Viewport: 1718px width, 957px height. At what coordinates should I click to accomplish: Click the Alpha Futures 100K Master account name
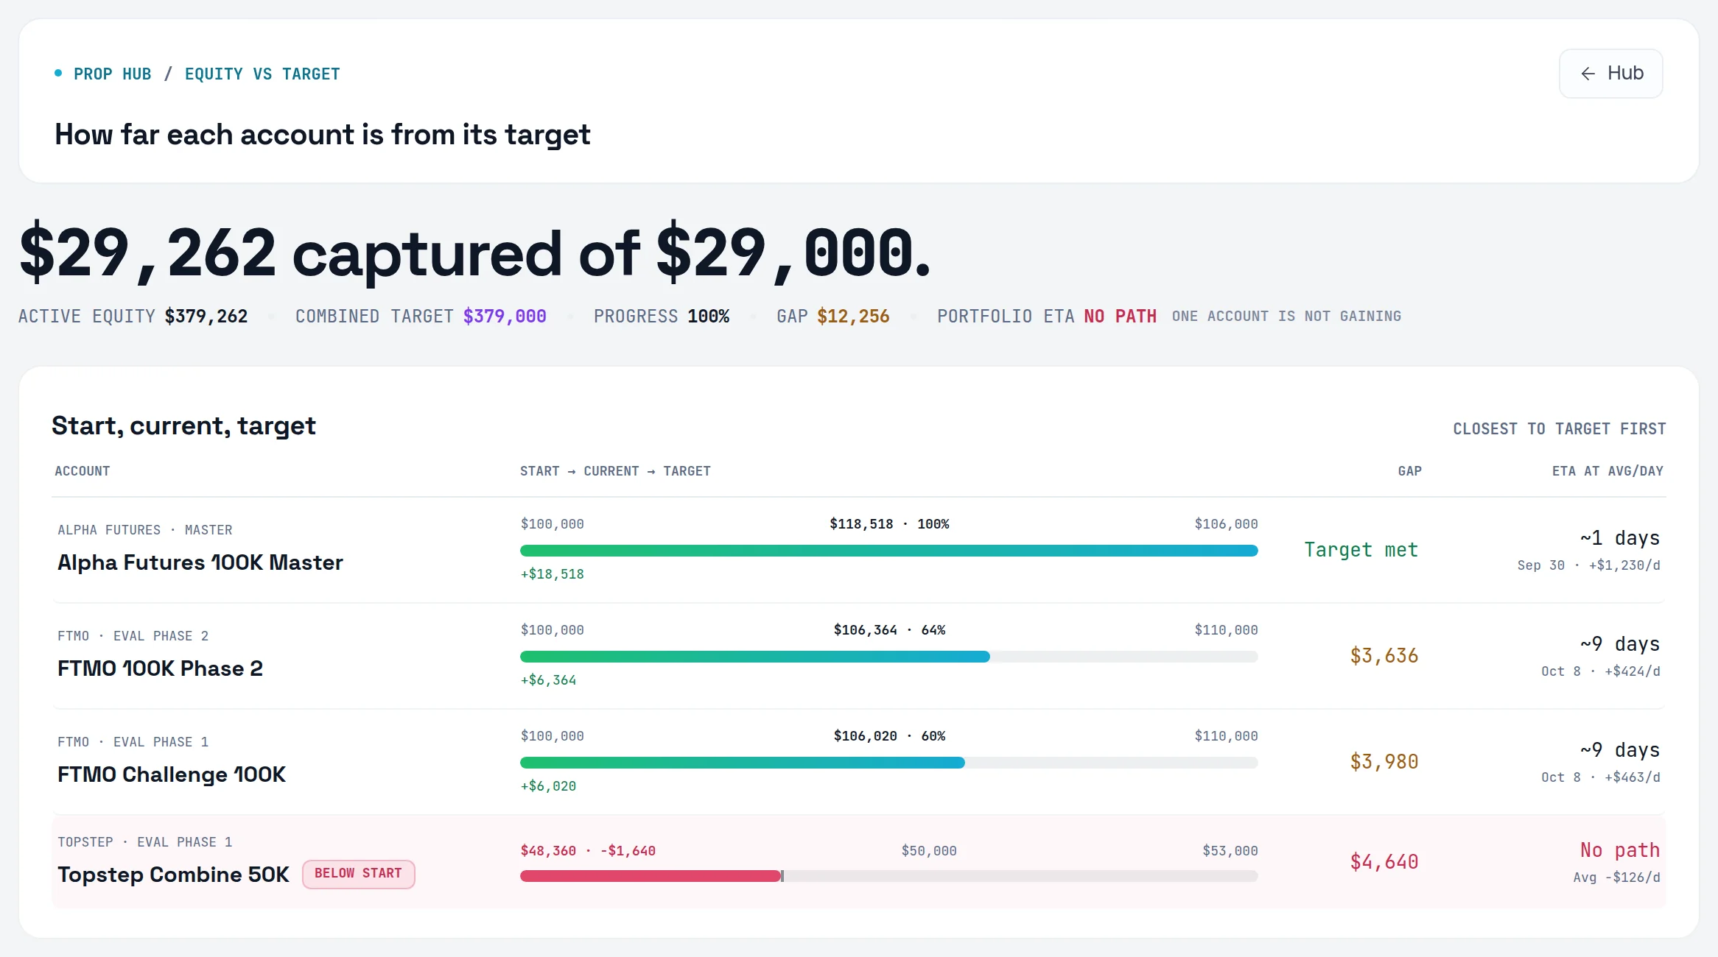point(200,562)
